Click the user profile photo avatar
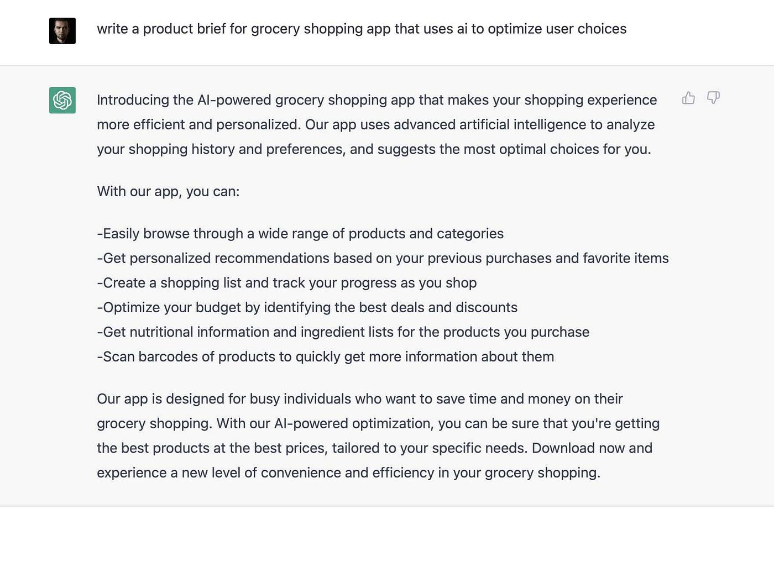This screenshot has width=774, height=562. tap(62, 31)
